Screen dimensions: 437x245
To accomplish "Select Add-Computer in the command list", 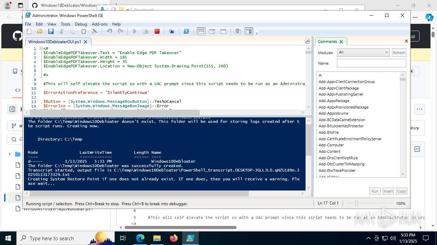I will click(x=331, y=145).
